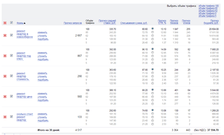Remove "сколько стоит ремонт квартир" with red X

tap(5, 117)
